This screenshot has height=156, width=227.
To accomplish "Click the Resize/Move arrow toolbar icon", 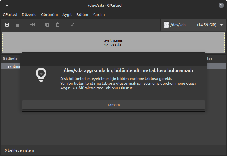I will [x=32, y=25].
